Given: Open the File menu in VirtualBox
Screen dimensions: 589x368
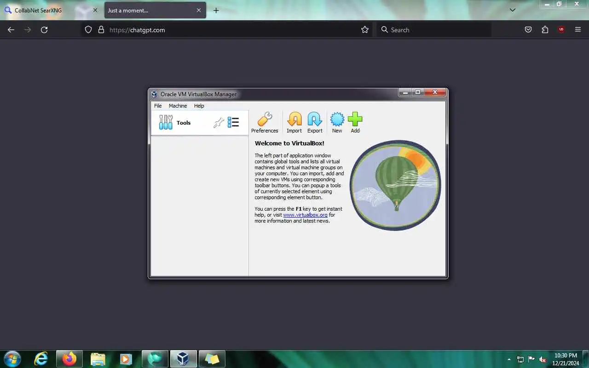Looking at the screenshot, I should point(158,106).
